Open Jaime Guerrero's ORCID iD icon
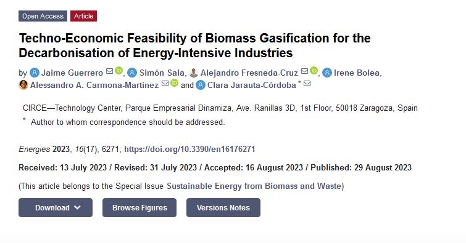Viewport: 466px width, 243px height. pos(119,71)
